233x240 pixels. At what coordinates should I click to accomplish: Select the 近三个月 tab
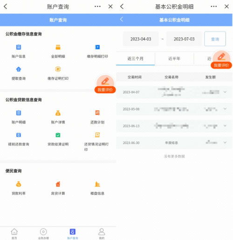[135, 59]
